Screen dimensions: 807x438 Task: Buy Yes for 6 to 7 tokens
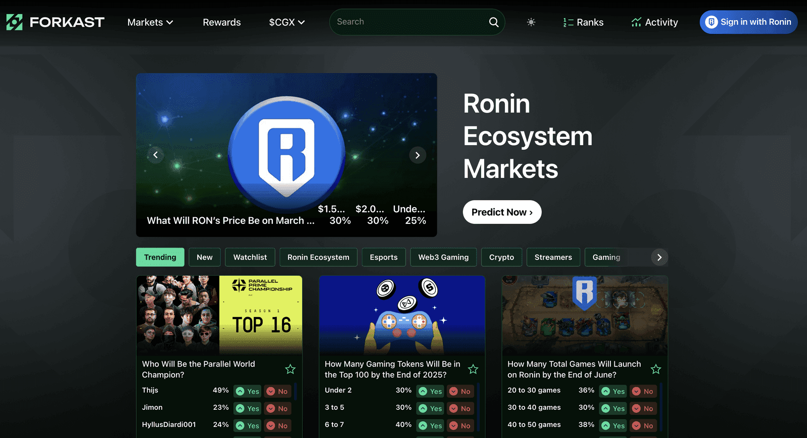(x=430, y=425)
